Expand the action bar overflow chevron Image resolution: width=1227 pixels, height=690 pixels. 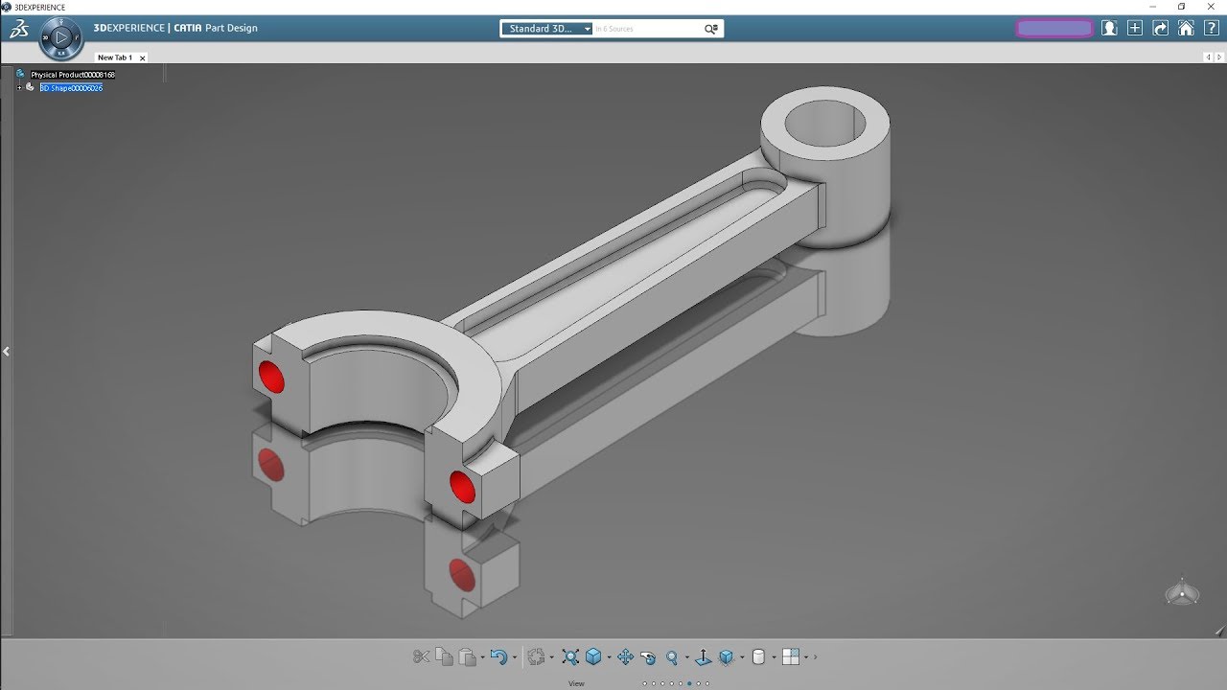[816, 657]
